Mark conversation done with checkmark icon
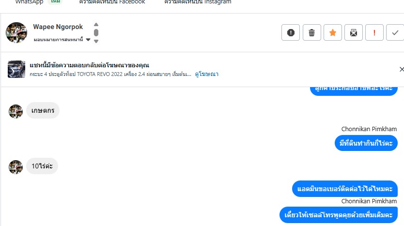The image size is (404, 226). 395,32
